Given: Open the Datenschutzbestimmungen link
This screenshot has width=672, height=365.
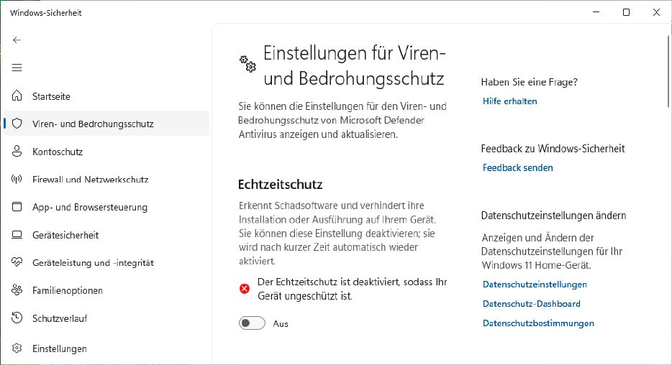Looking at the screenshot, I should coord(538,323).
